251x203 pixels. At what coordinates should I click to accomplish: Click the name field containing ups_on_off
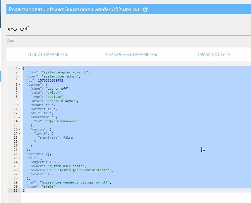[x=129, y=29]
